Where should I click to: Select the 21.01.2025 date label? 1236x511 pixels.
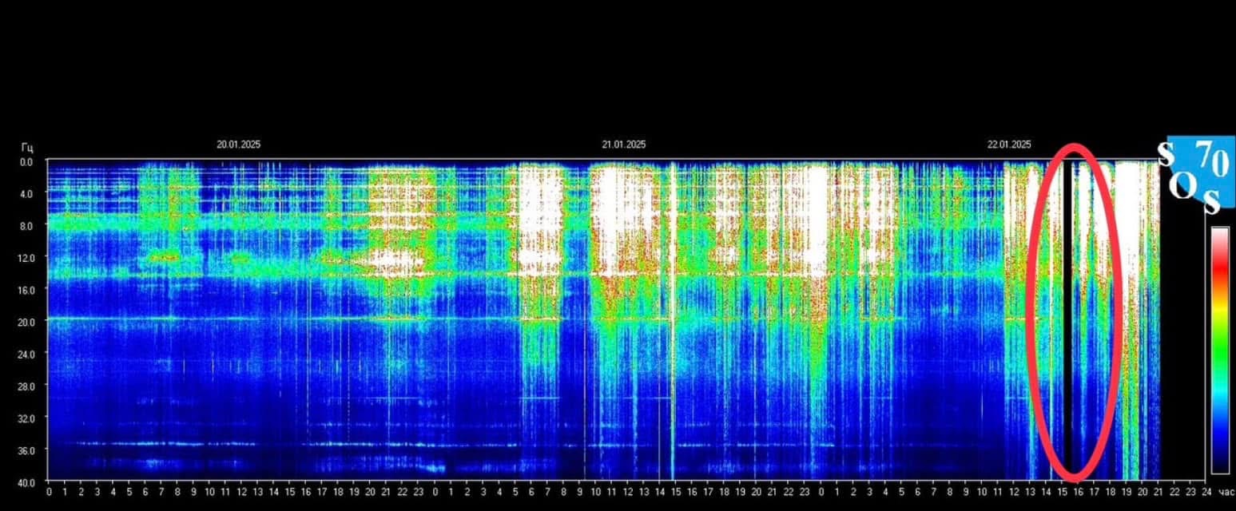[623, 145]
